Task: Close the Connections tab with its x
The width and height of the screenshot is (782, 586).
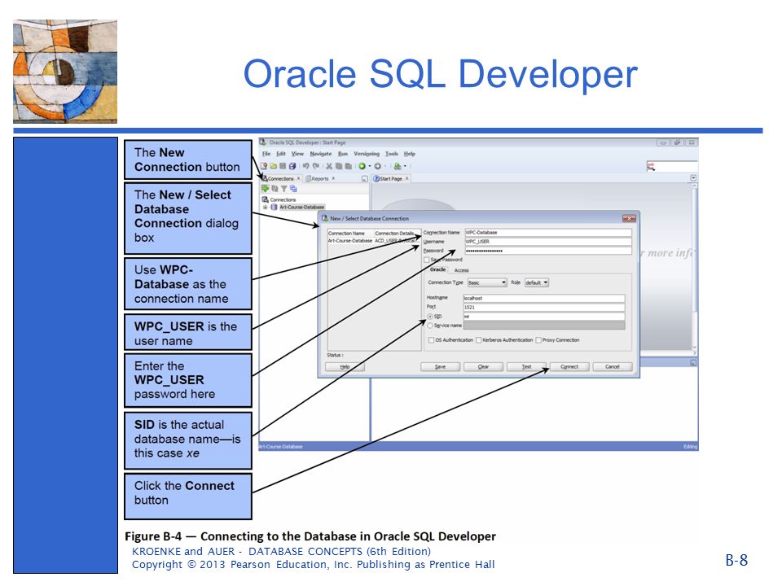Action: pos(299,178)
